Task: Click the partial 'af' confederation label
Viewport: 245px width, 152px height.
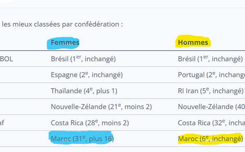Action: click(2, 123)
